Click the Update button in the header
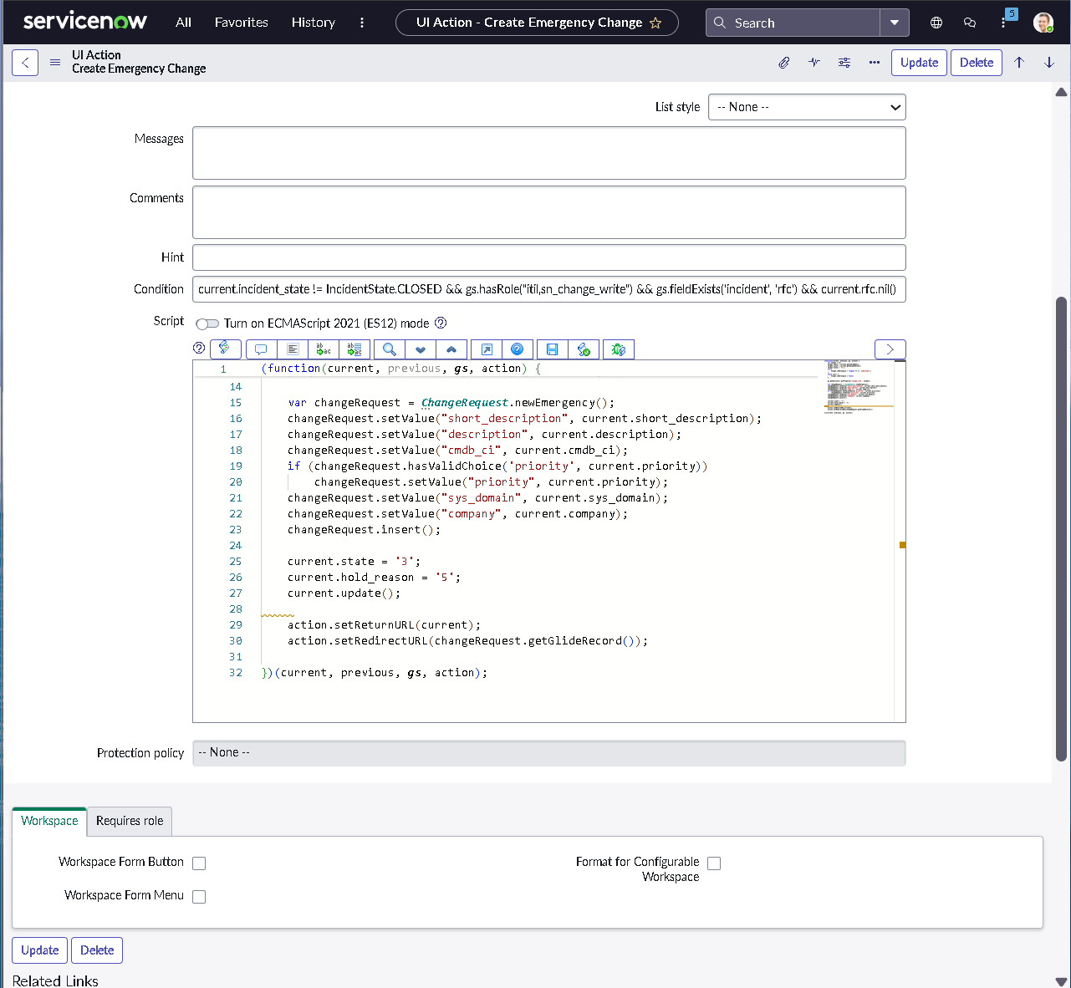Viewport: 1071px width, 988px height. [919, 63]
